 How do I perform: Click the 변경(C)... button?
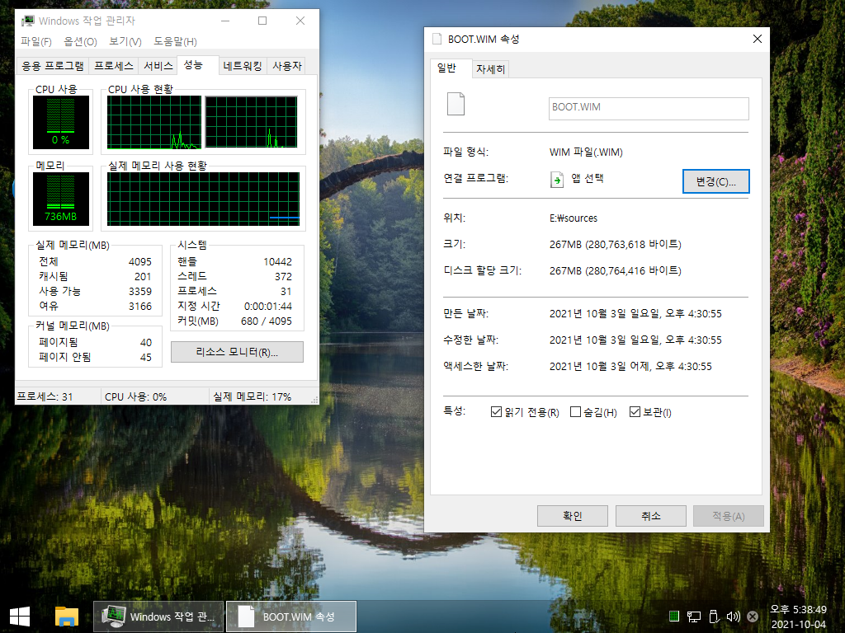pos(715,181)
